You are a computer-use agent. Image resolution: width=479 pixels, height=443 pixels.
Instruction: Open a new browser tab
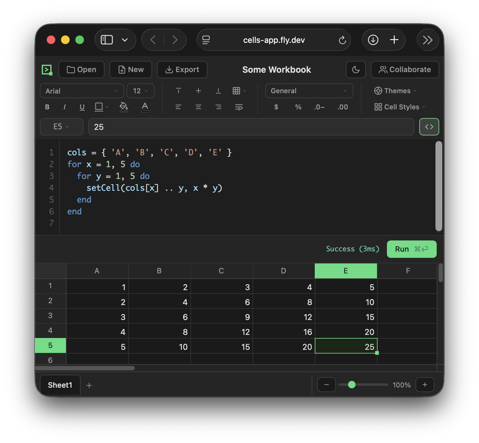point(394,40)
